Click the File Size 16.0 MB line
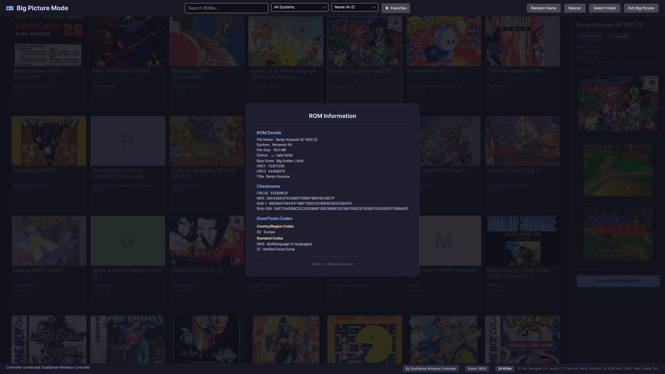The height and width of the screenshot is (374, 665). point(272,150)
